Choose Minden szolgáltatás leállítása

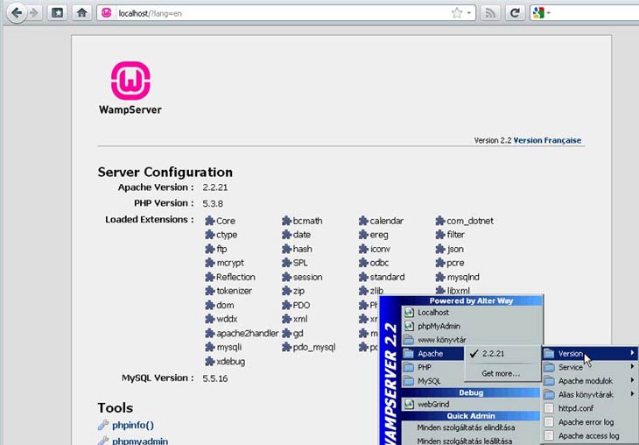point(465,441)
